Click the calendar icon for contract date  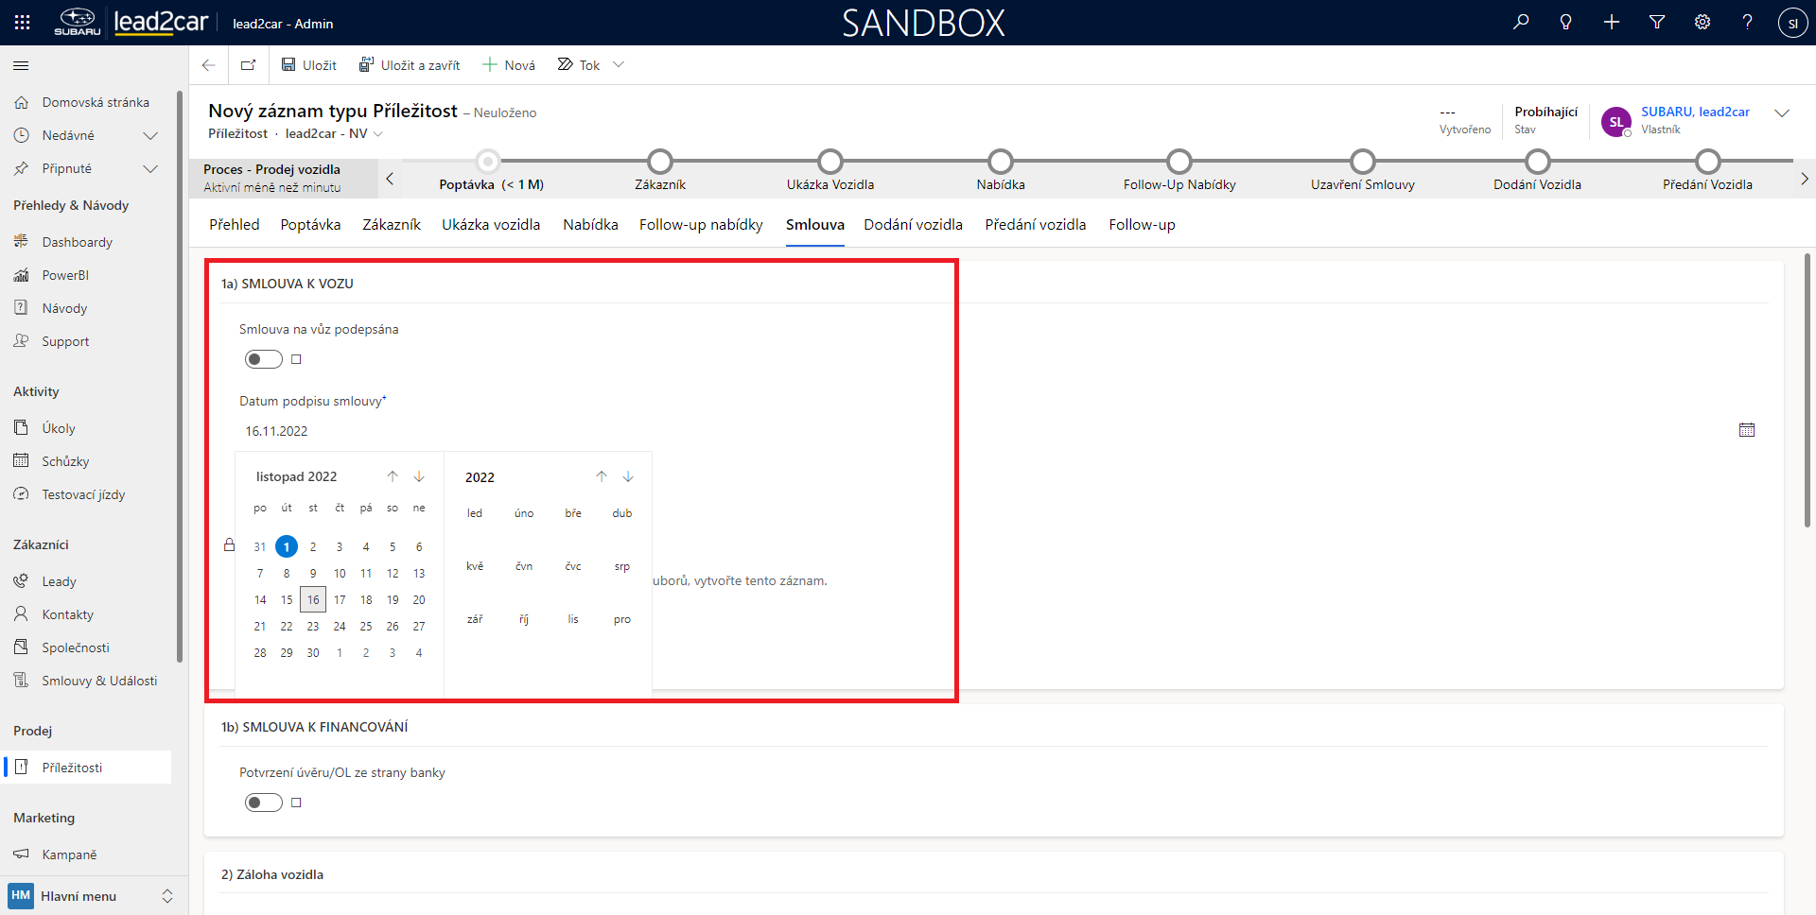click(x=1746, y=430)
